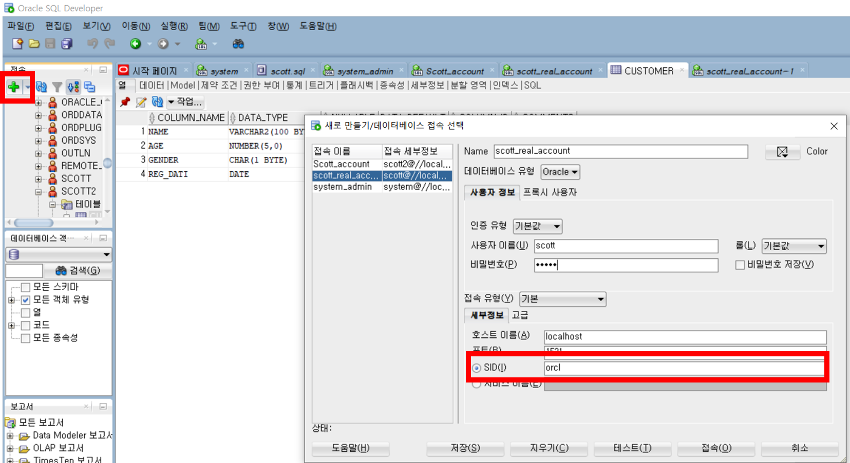Screen dimensions: 850x463
Task: Expand the Data Modeler 보고서 node
Action: tap(10, 436)
